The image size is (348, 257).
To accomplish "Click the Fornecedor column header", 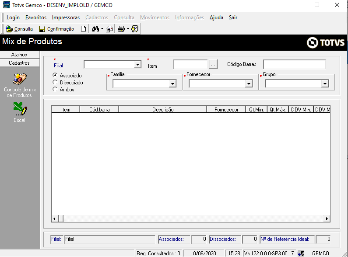I will (226, 109).
